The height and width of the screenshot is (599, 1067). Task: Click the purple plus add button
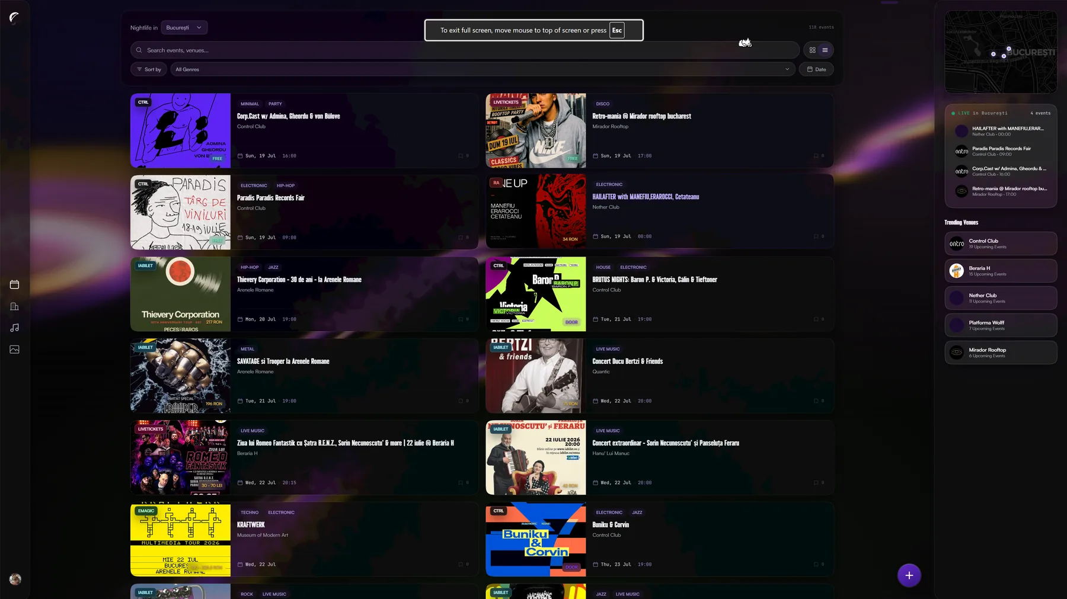point(909,575)
